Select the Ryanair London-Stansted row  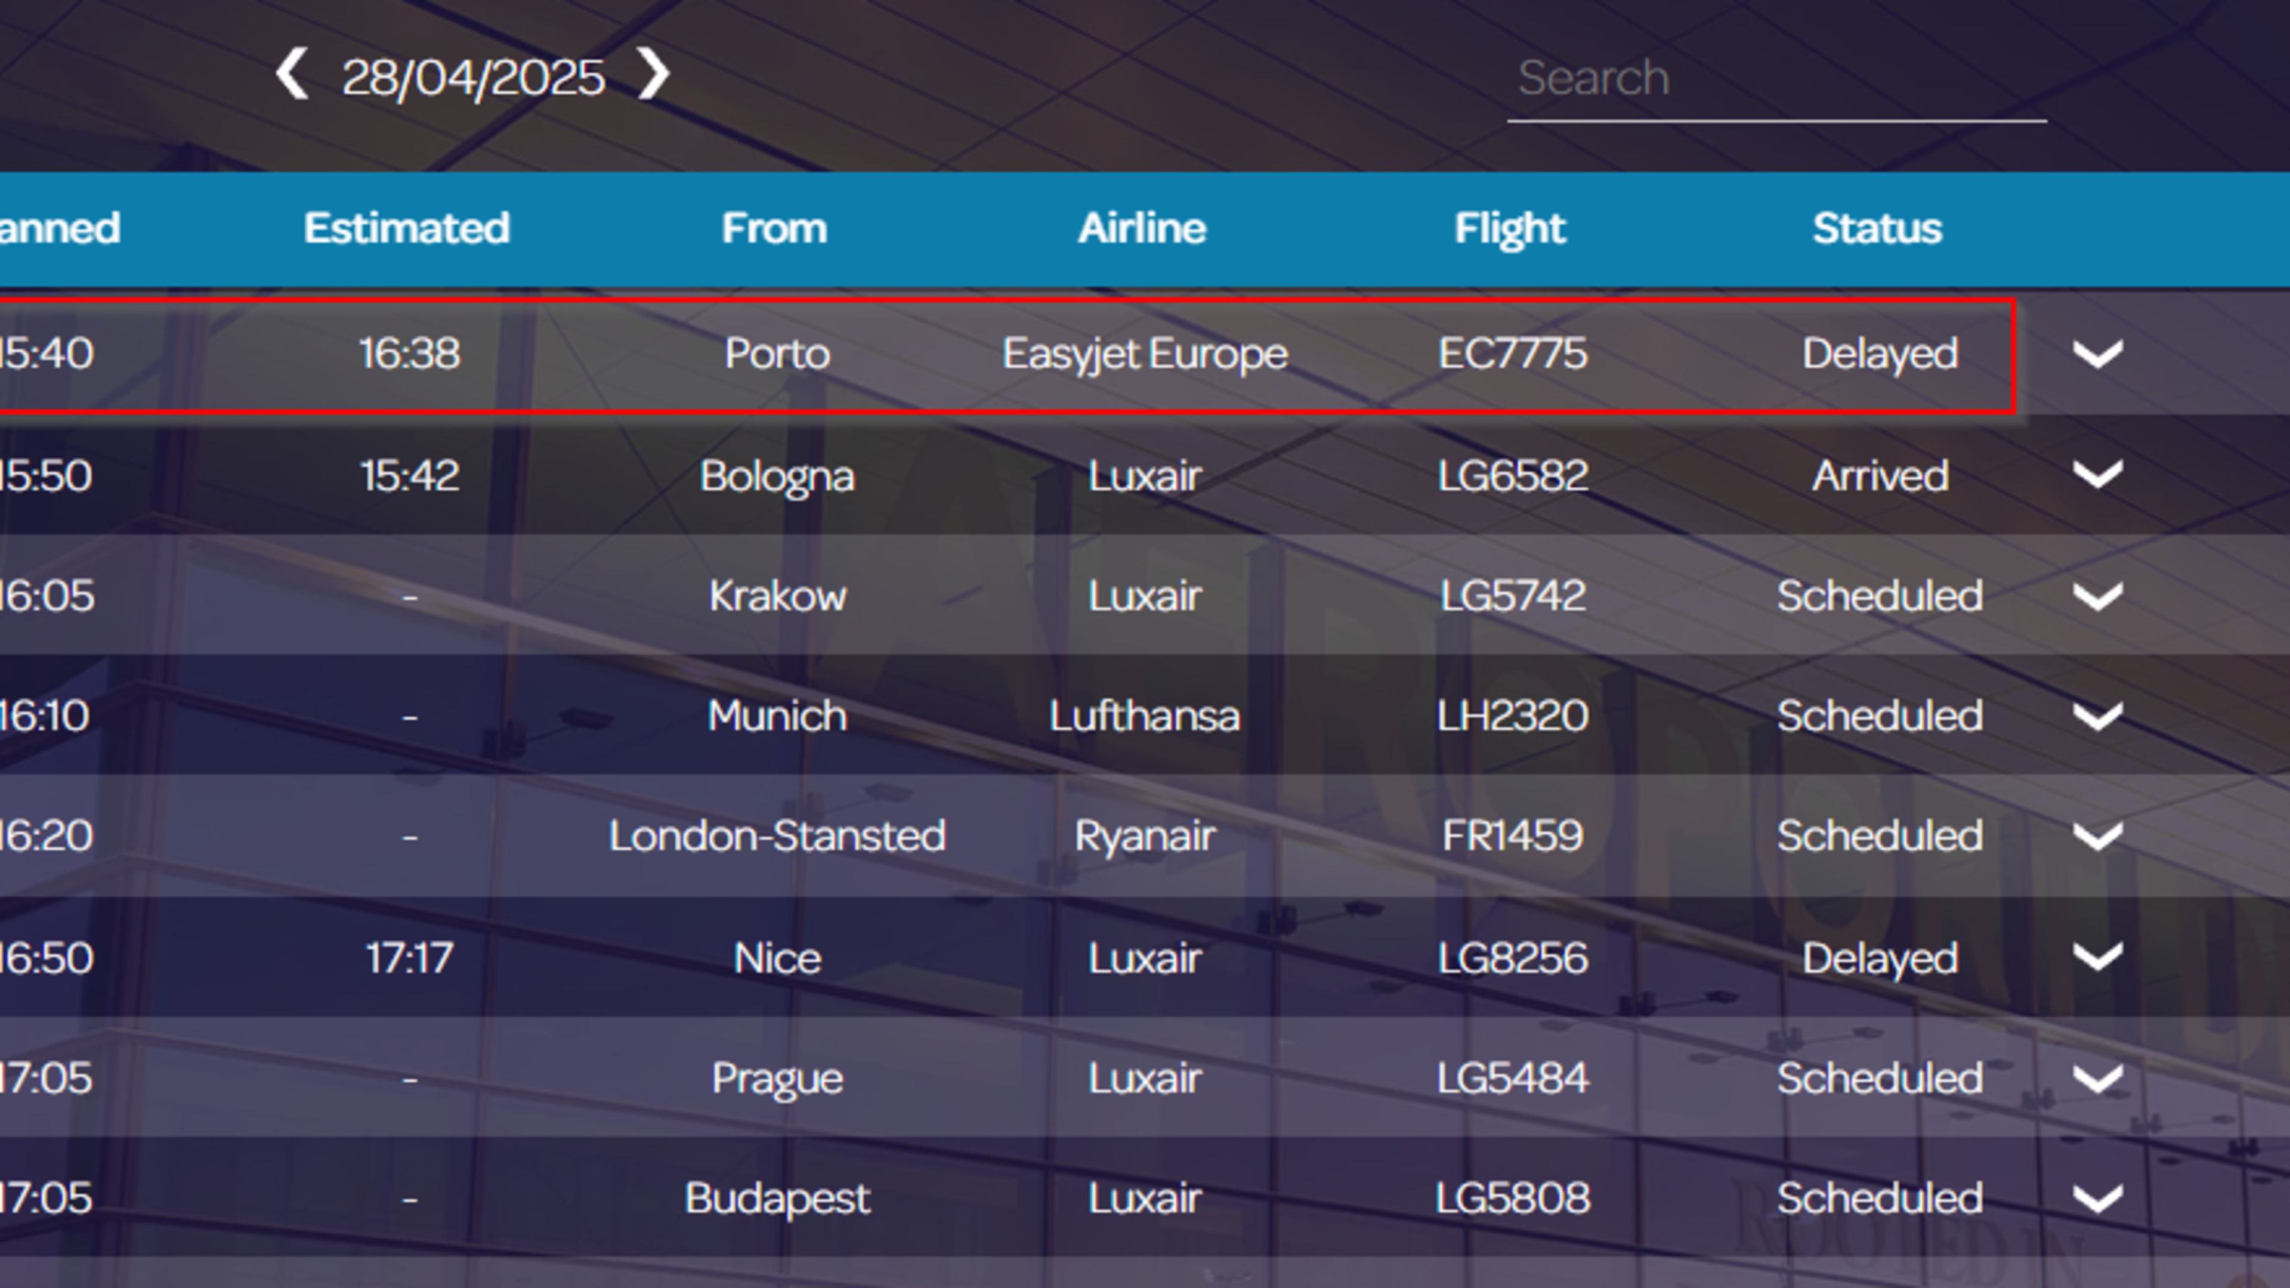coord(1145,835)
